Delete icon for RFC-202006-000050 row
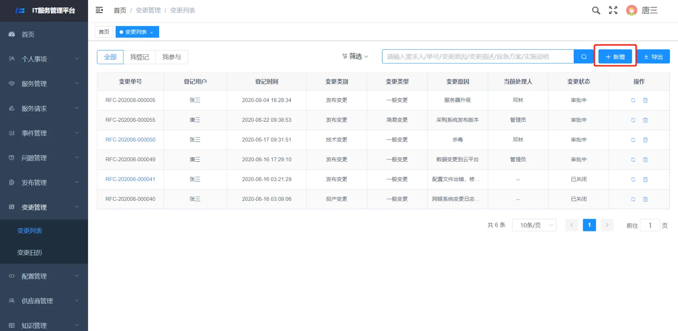 [x=645, y=140]
